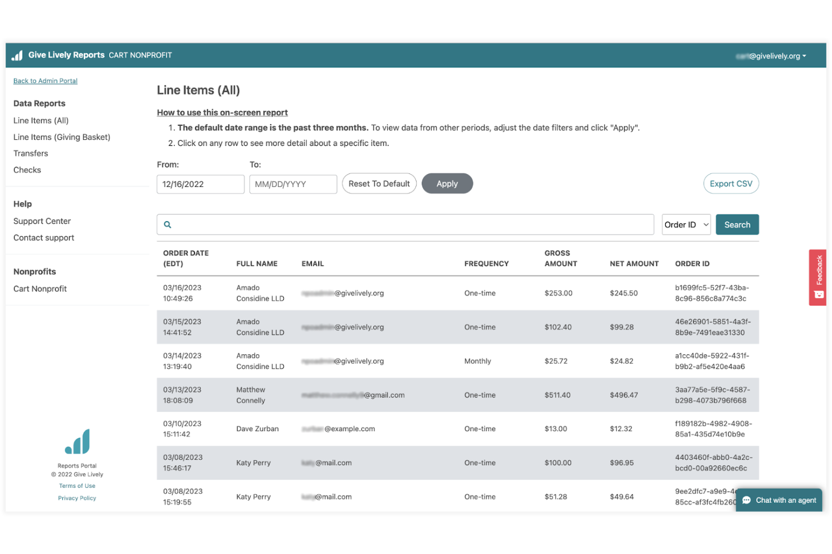832x554 pixels.
Task: Click the Reset To Default button
Action: (x=379, y=184)
